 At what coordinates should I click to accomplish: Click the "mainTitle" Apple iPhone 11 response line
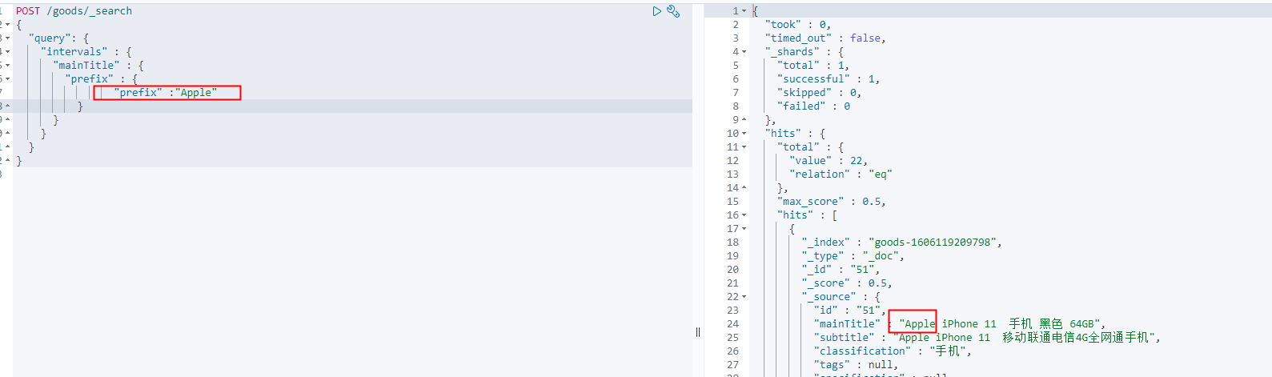coord(960,324)
